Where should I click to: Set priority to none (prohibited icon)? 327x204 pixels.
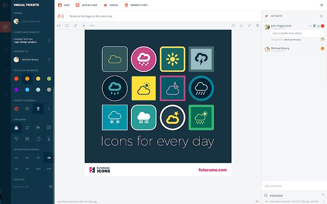(x=16, y=109)
